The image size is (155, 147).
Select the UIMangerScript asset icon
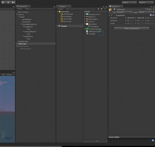pyautogui.click(x=87, y=31)
